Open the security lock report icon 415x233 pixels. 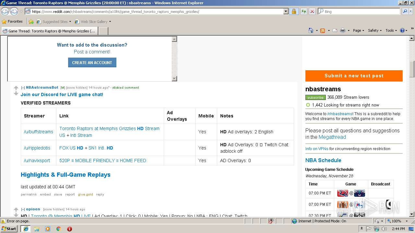click(294, 11)
